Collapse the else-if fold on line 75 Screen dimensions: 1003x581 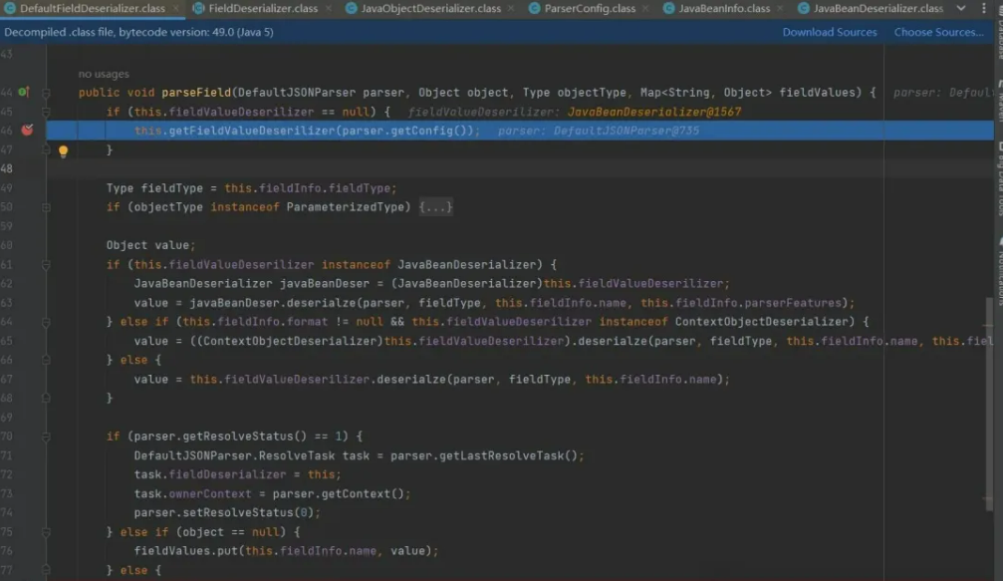(x=46, y=532)
